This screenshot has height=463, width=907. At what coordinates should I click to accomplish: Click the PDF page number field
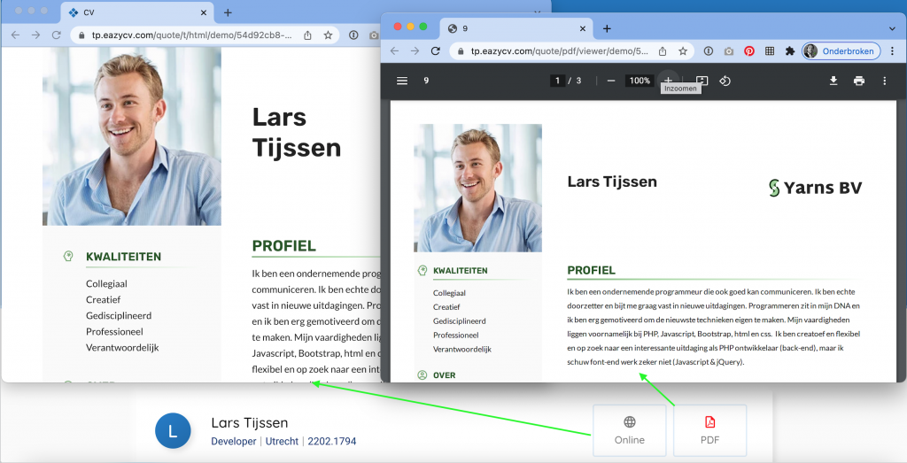557,81
